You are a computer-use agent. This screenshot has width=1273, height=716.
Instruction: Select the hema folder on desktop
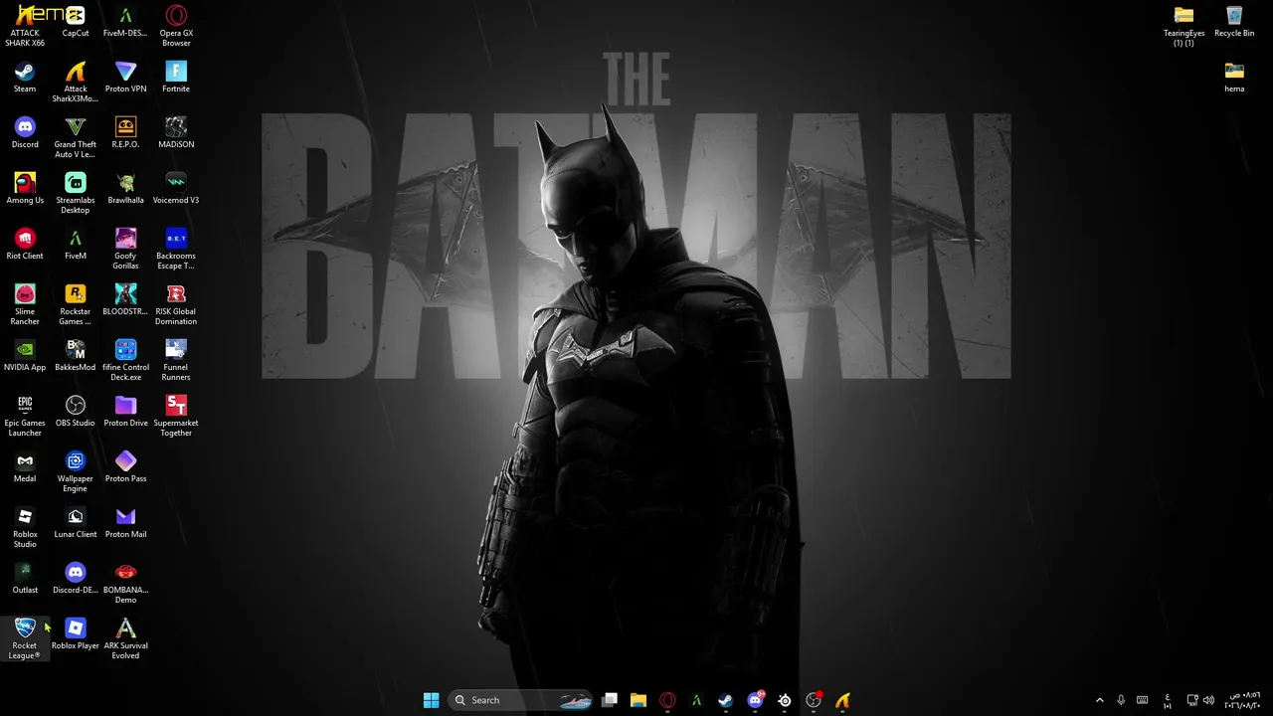point(1234,78)
